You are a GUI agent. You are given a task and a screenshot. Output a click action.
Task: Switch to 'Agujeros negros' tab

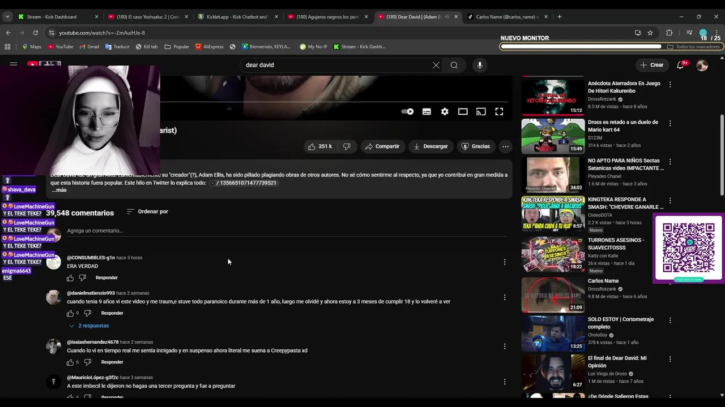pos(327,17)
